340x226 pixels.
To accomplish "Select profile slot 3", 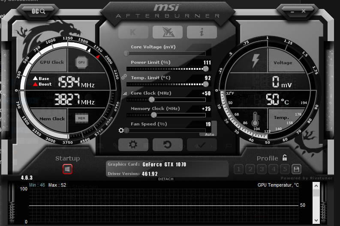I will [262, 169].
